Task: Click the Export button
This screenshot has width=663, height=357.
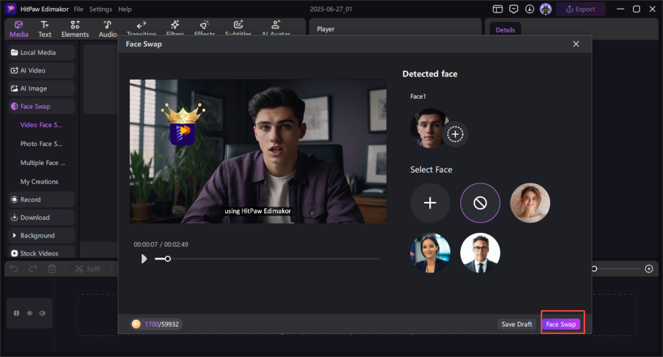Action: point(580,9)
